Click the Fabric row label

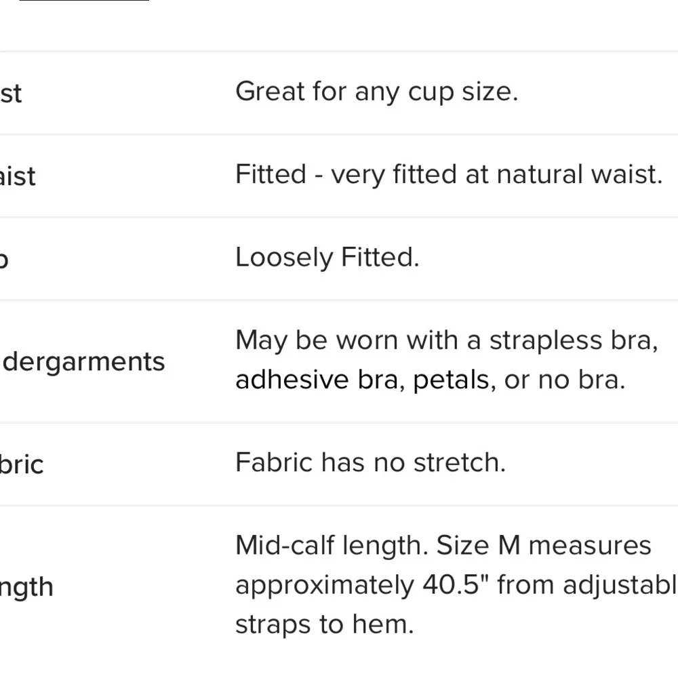(x=22, y=464)
